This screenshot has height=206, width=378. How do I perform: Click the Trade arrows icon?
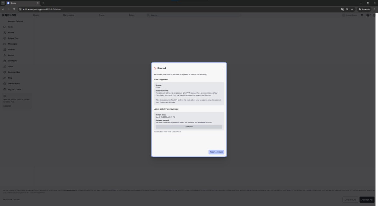(x=5, y=67)
